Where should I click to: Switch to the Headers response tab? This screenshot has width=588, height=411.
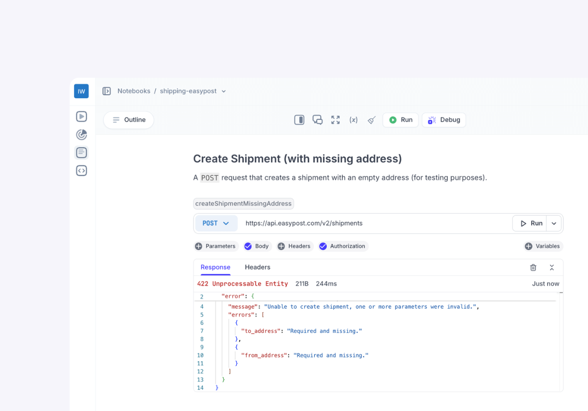click(257, 267)
